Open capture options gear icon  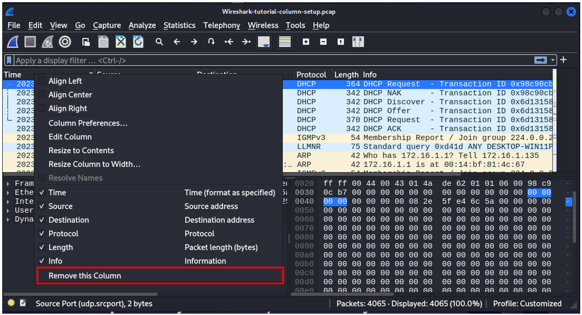[x=65, y=42]
